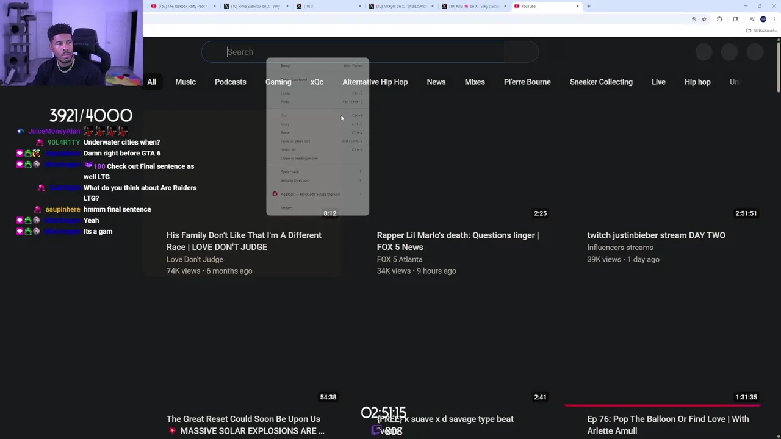The width and height of the screenshot is (781, 439).
Task: Expand the Writing Direction submenu
Action: point(317,180)
